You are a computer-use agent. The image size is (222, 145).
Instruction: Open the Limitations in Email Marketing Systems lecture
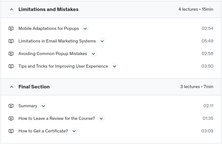click(57, 41)
